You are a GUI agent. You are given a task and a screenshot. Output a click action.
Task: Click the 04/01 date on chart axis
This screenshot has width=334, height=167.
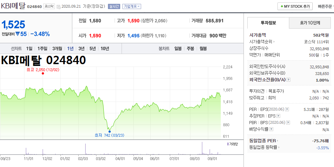120,159
